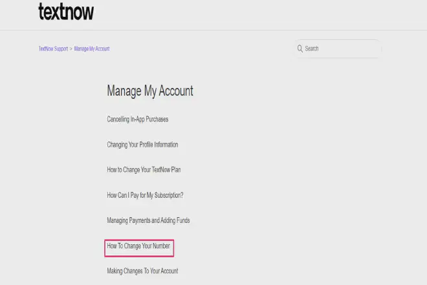427x285 pixels.
Task: Click the textnow logo
Action: coord(66,12)
